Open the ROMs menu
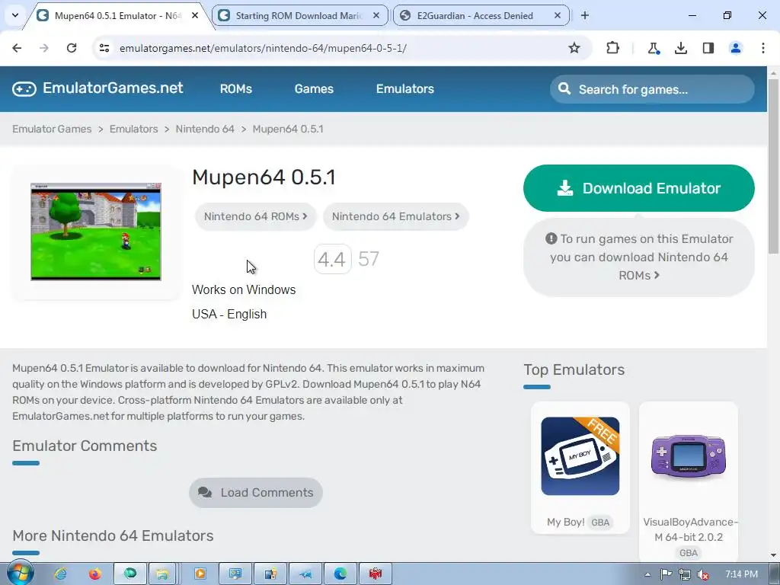780x585 pixels. tap(236, 88)
